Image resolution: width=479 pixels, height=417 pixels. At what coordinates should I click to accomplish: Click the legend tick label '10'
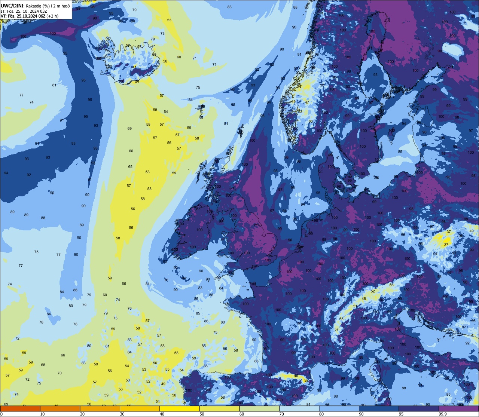42,414
